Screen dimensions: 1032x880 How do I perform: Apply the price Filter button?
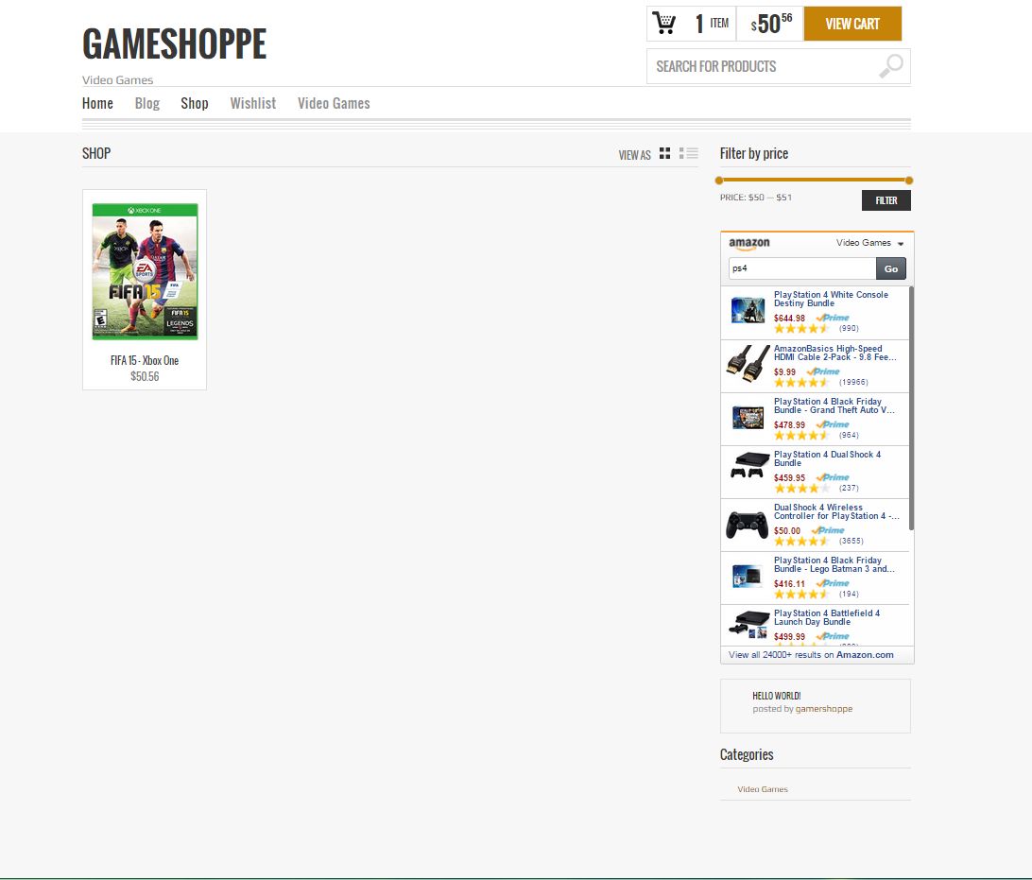click(886, 200)
